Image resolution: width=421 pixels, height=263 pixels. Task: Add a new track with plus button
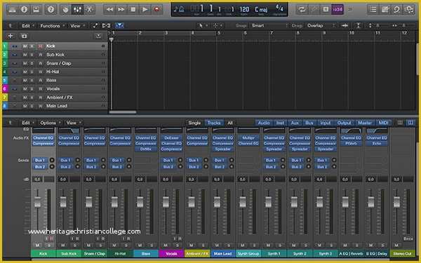tap(11, 36)
